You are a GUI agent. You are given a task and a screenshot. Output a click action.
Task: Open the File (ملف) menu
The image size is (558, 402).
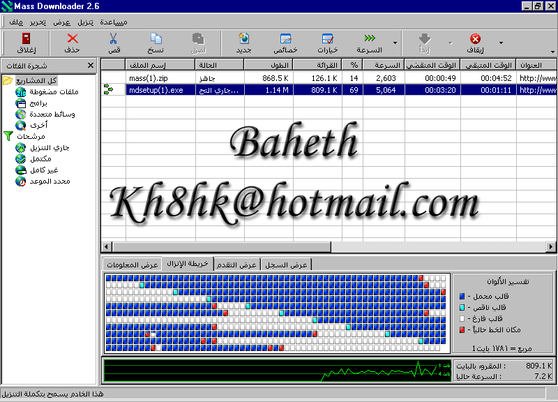(x=15, y=22)
